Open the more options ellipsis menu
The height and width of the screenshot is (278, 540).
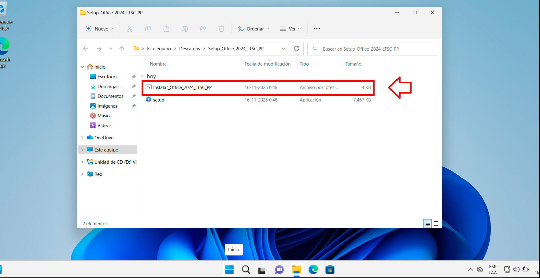point(317,29)
